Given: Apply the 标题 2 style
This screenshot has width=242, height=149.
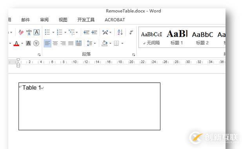Looking at the screenshot, I should tap(202, 38).
